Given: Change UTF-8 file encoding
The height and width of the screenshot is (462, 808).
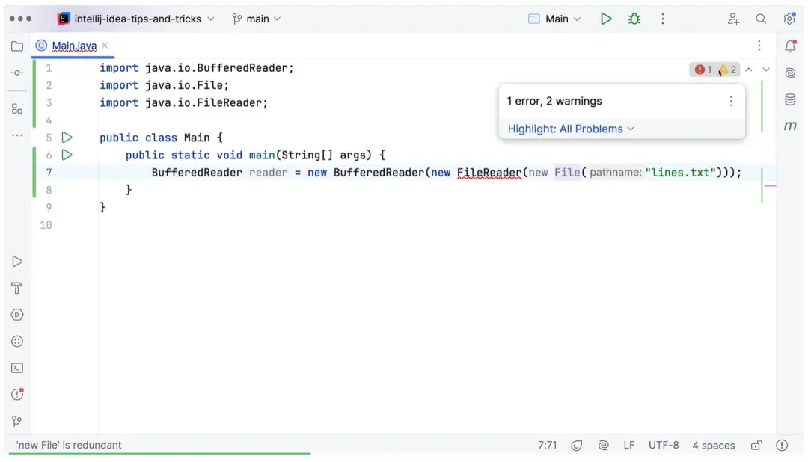Looking at the screenshot, I should 663,446.
